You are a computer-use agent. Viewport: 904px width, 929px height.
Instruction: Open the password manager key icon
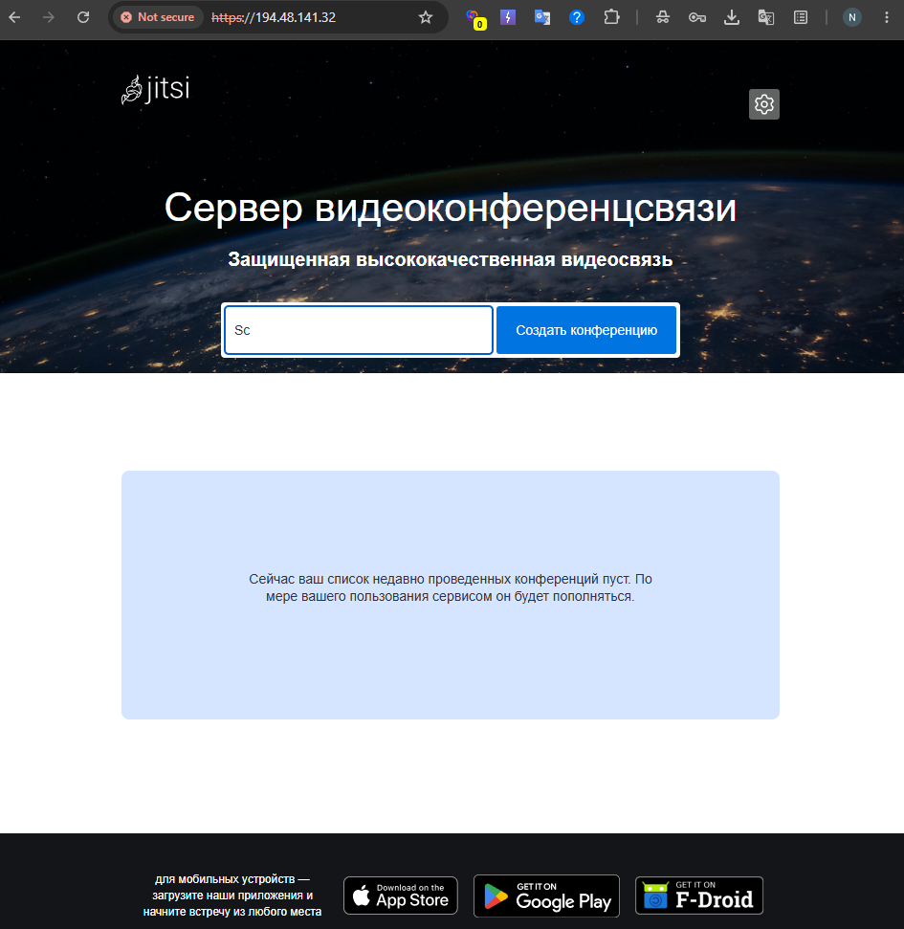(x=697, y=17)
